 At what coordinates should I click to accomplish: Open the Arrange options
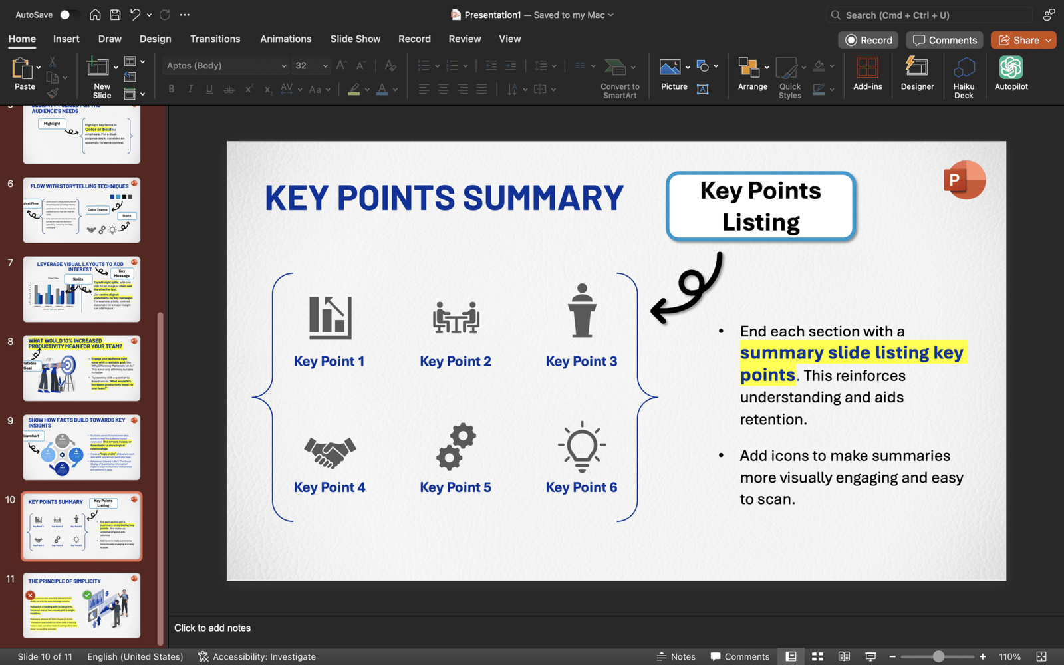(751, 75)
